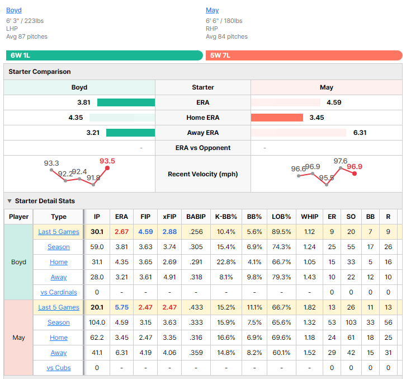
Task: Click May's latest 96.9 velocity point
Action: click(355, 174)
